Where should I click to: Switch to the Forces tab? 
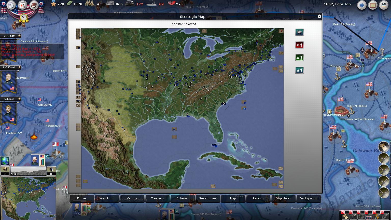tap(82, 198)
